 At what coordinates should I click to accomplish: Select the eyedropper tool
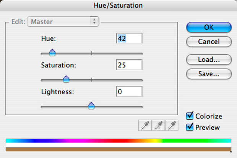click(145, 125)
